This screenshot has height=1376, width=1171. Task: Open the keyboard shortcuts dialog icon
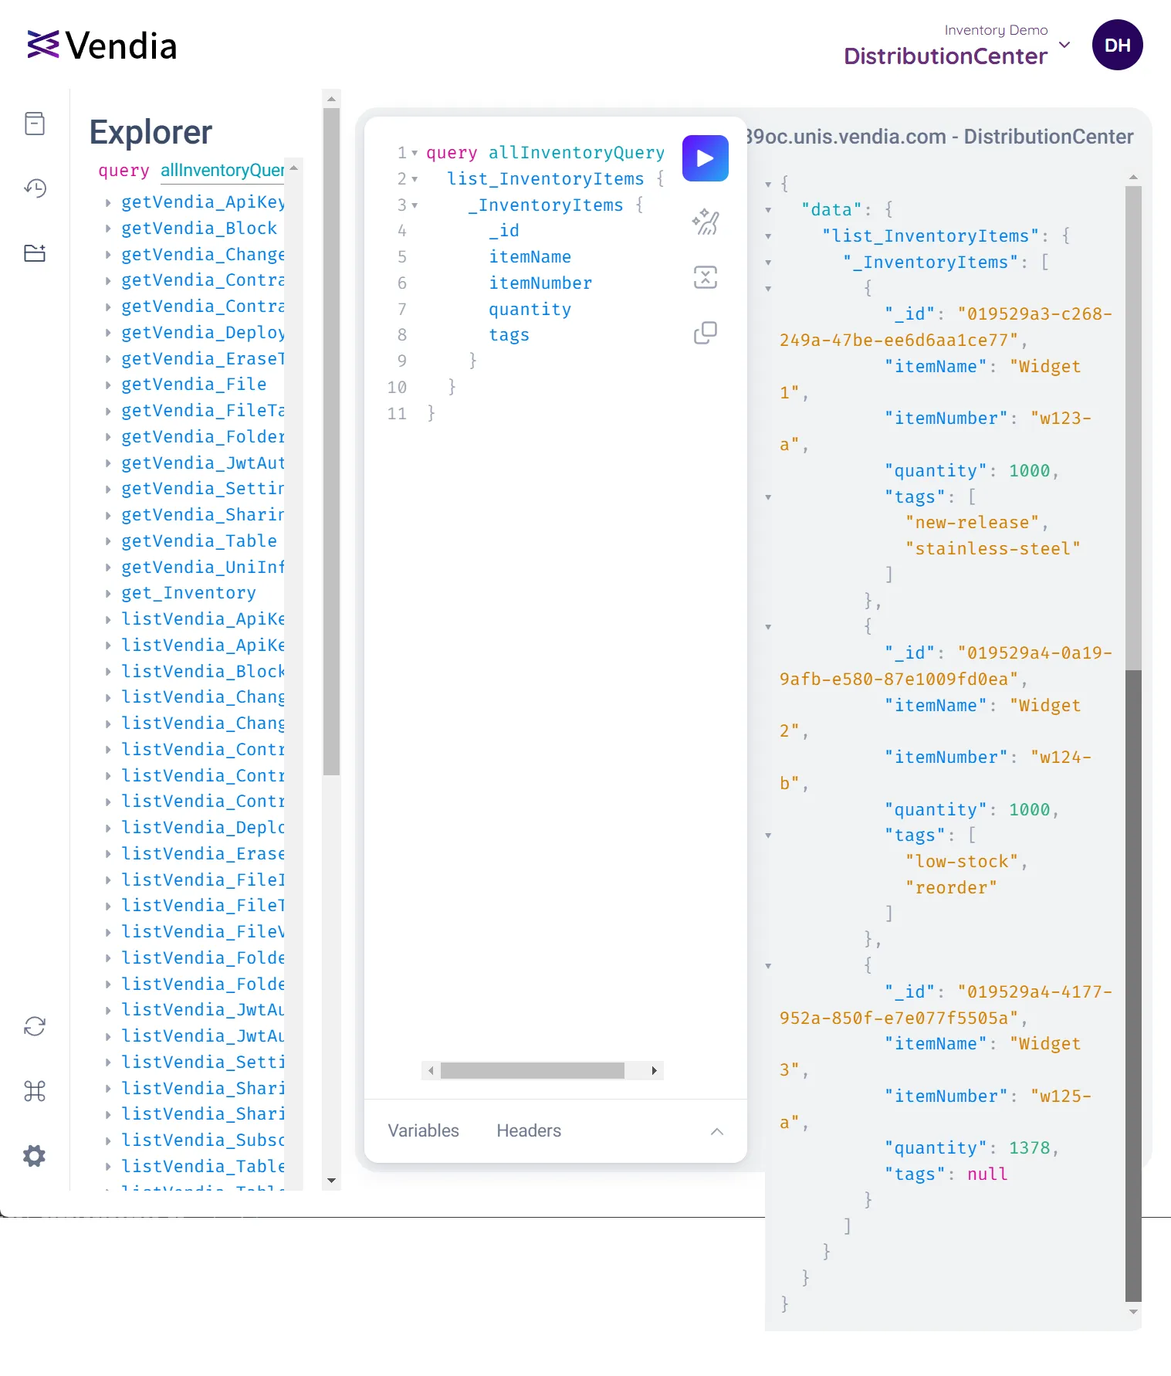(x=35, y=1091)
